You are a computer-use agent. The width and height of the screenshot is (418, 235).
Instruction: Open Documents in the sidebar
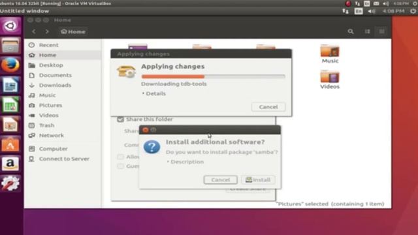(x=63, y=75)
